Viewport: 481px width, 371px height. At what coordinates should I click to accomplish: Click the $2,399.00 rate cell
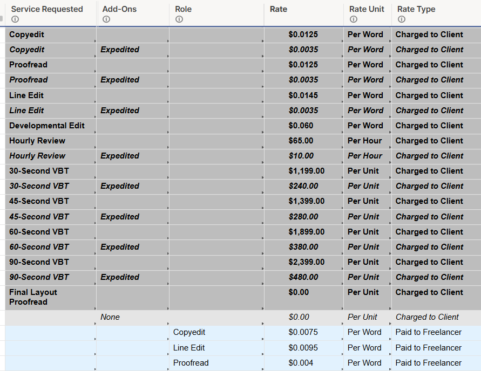(x=304, y=263)
